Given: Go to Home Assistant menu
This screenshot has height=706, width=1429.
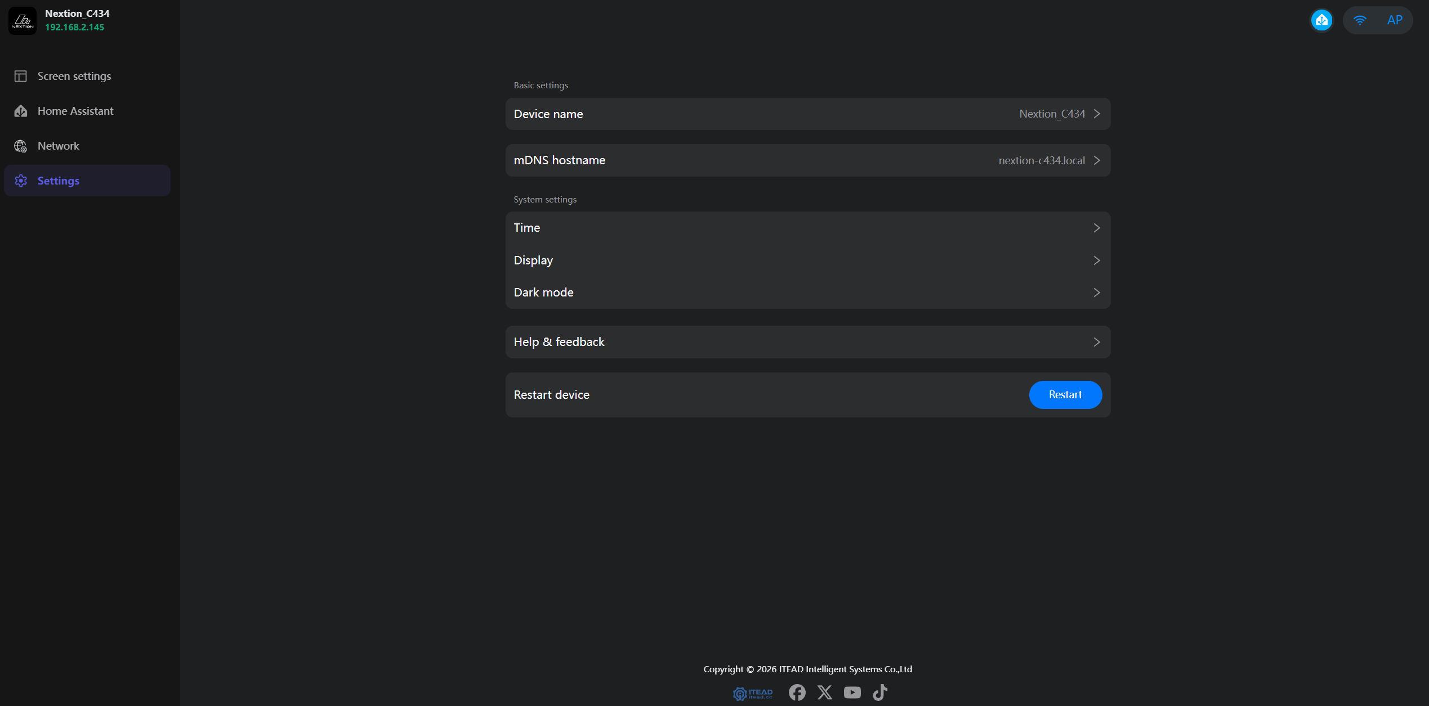Looking at the screenshot, I should point(87,111).
